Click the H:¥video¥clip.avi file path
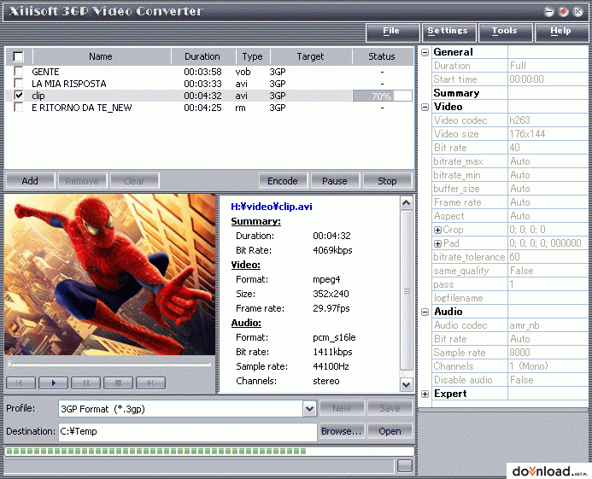Viewport: 592px width, 479px height. (272, 207)
